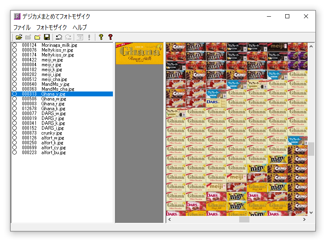Click the Ghana Roast Milk preview thumbnail
The width and height of the screenshot is (326, 244).
click(139, 54)
